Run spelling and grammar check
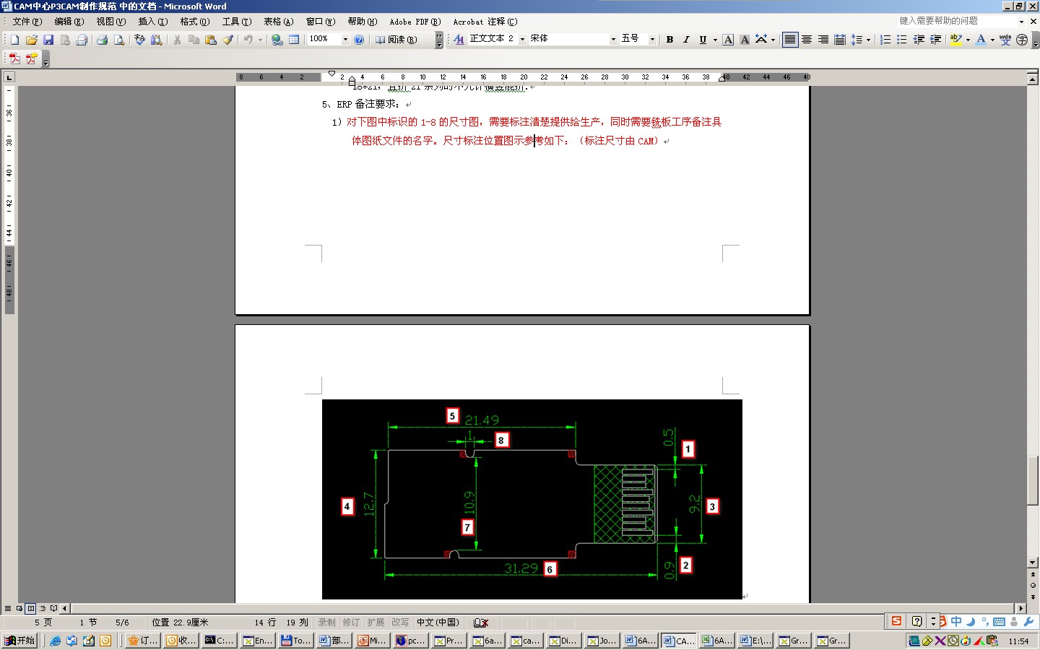1040x650 pixels. click(139, 40)
